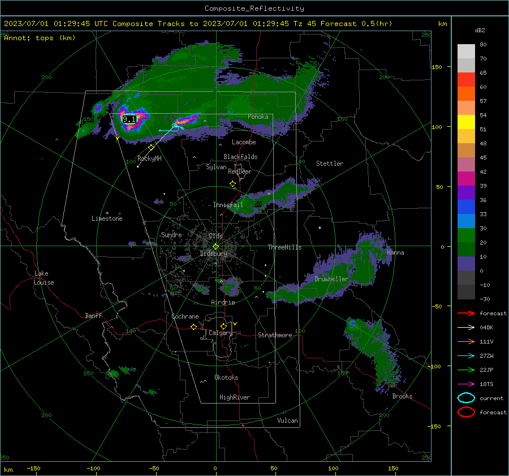Click the red forecast arrow in legend
The image size is (509, 476).
pyautogui.click(x=466, y=313)
